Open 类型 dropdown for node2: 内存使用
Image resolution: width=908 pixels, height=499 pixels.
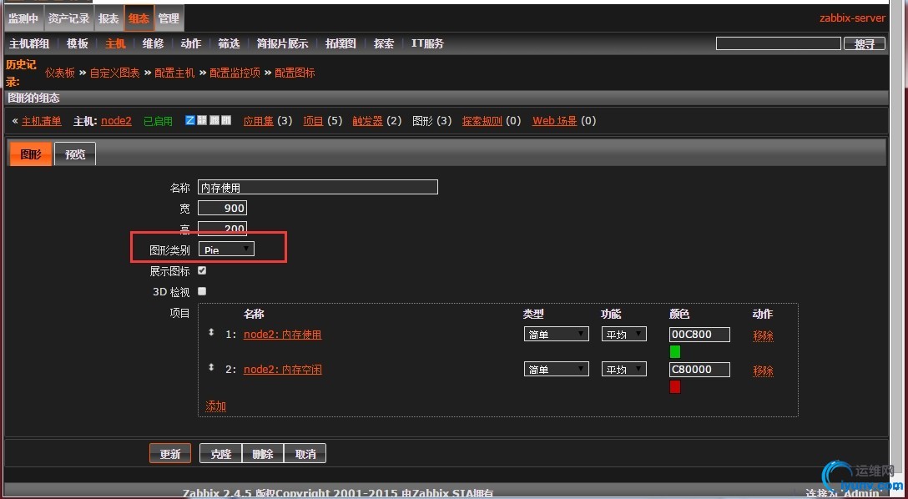coord(557,334)
